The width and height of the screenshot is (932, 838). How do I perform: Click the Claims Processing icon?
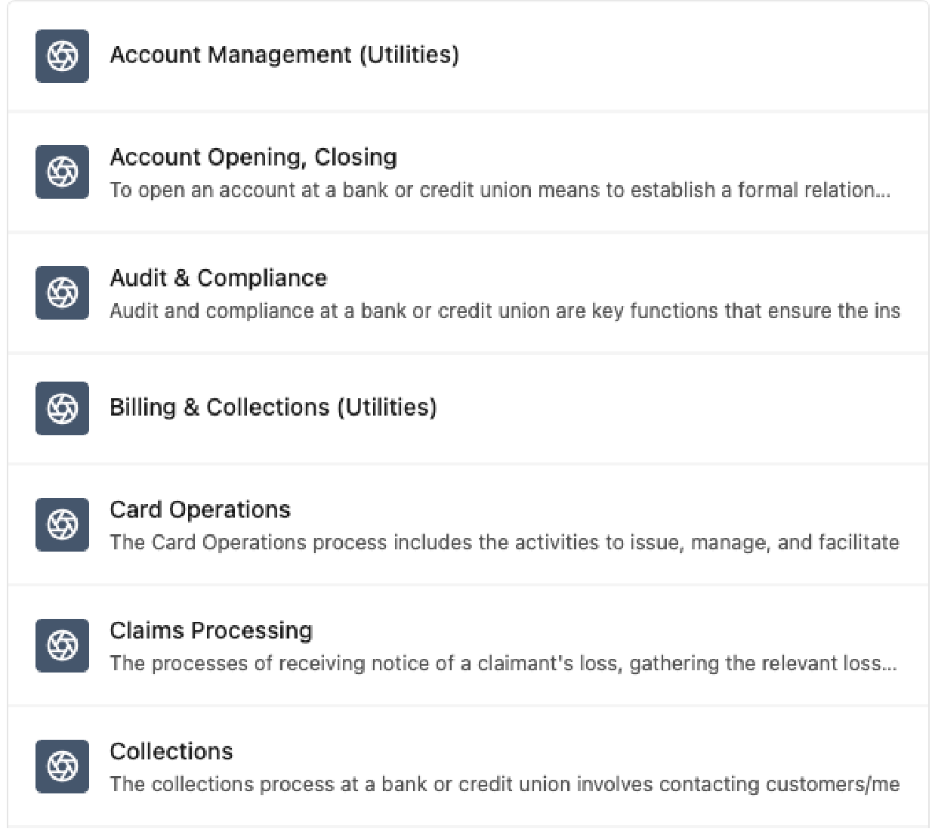pyautogui.click(x=62, y=645)
